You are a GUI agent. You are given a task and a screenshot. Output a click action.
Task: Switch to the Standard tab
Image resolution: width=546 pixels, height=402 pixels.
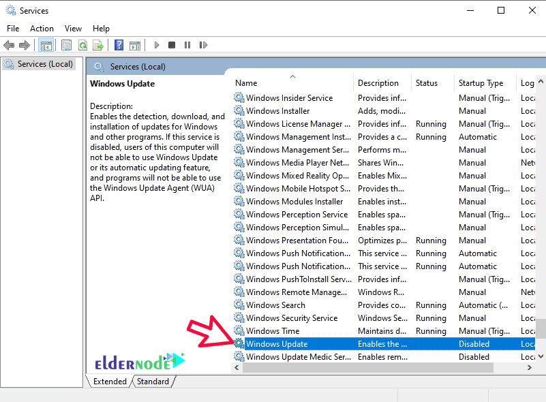point(153,381)
